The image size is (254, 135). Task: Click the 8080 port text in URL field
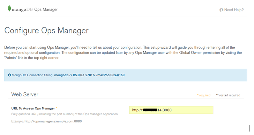[x=167, y=110]
